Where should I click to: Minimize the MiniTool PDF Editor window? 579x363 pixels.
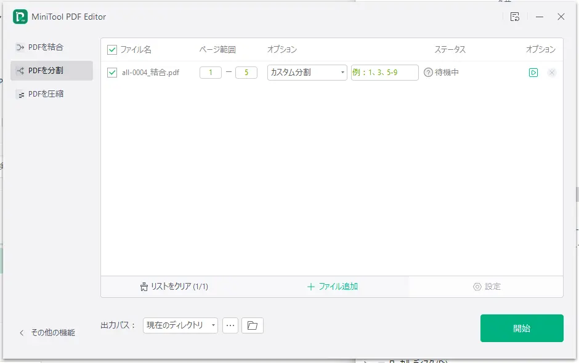point(540,17)
